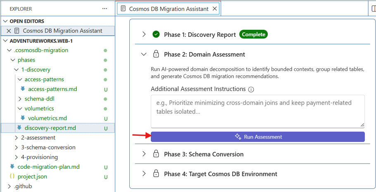Collapse the access-patterns folder
376x192 pixels.
tap(20, 79)
